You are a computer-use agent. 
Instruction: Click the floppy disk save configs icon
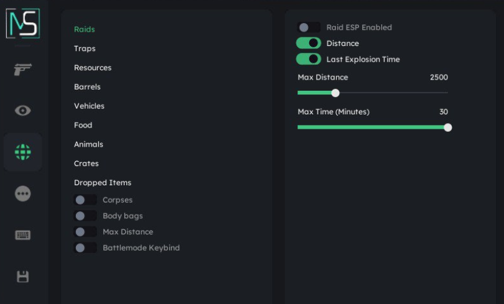(x=23, y=277)
